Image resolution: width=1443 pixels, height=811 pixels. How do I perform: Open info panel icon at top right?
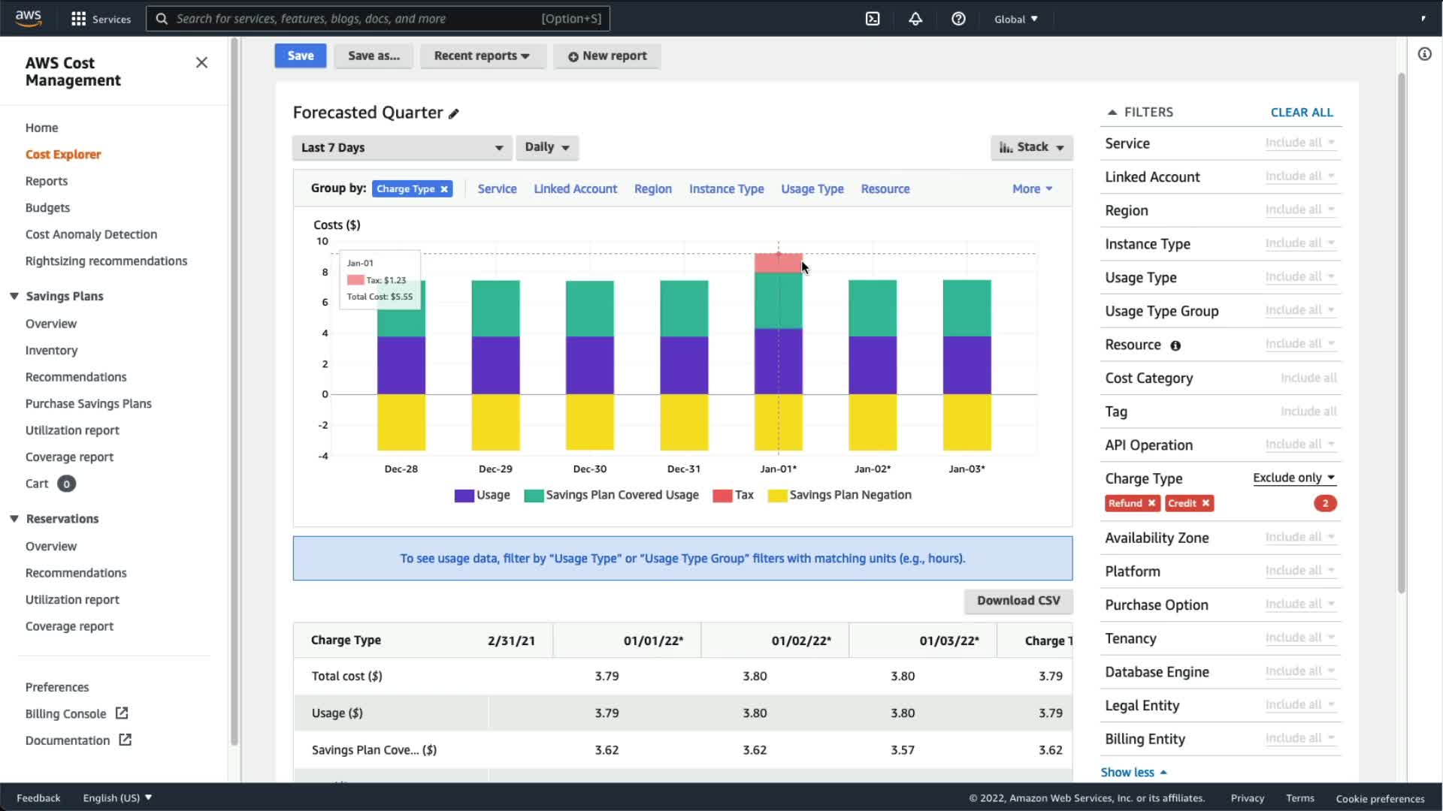pyautogui.click(x=1424, y=54)
